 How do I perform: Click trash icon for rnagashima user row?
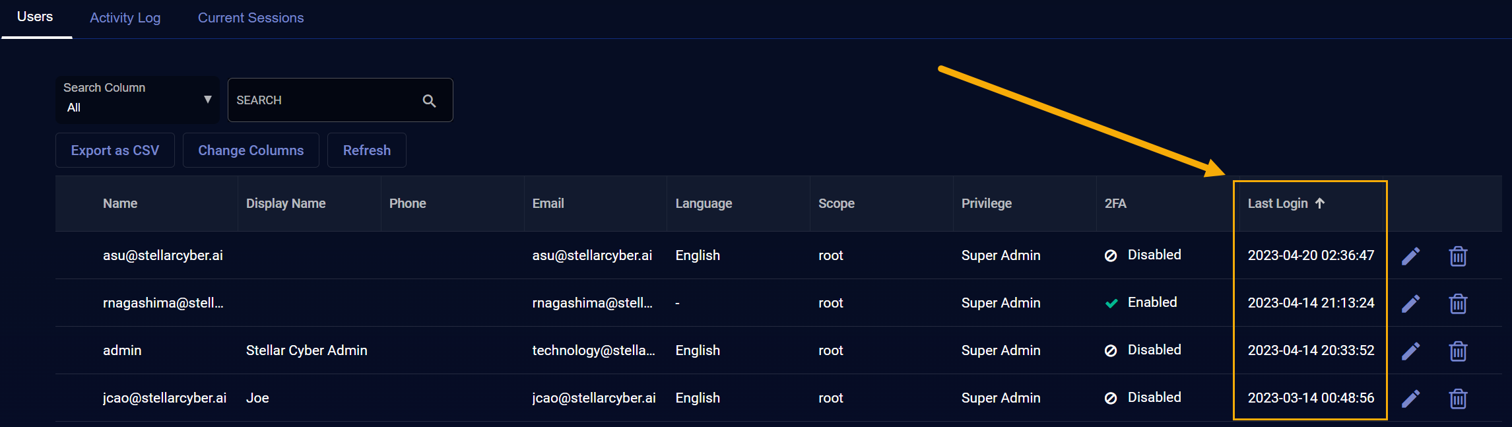click(x=1458, y=304)
